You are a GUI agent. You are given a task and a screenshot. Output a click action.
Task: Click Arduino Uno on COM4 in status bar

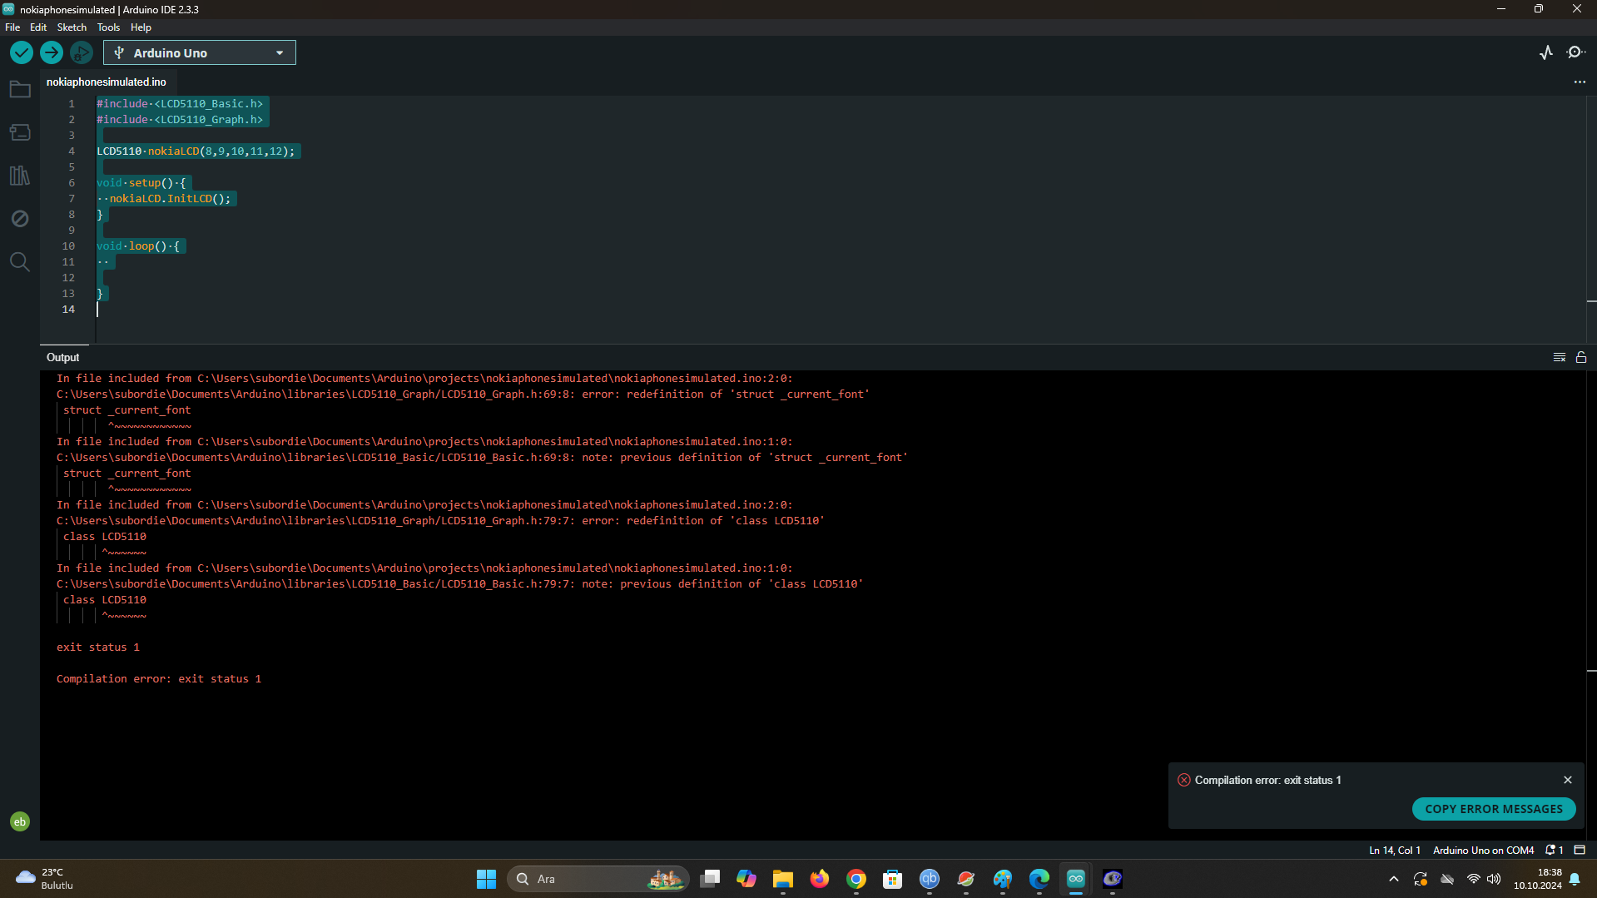pos(1483,850)
